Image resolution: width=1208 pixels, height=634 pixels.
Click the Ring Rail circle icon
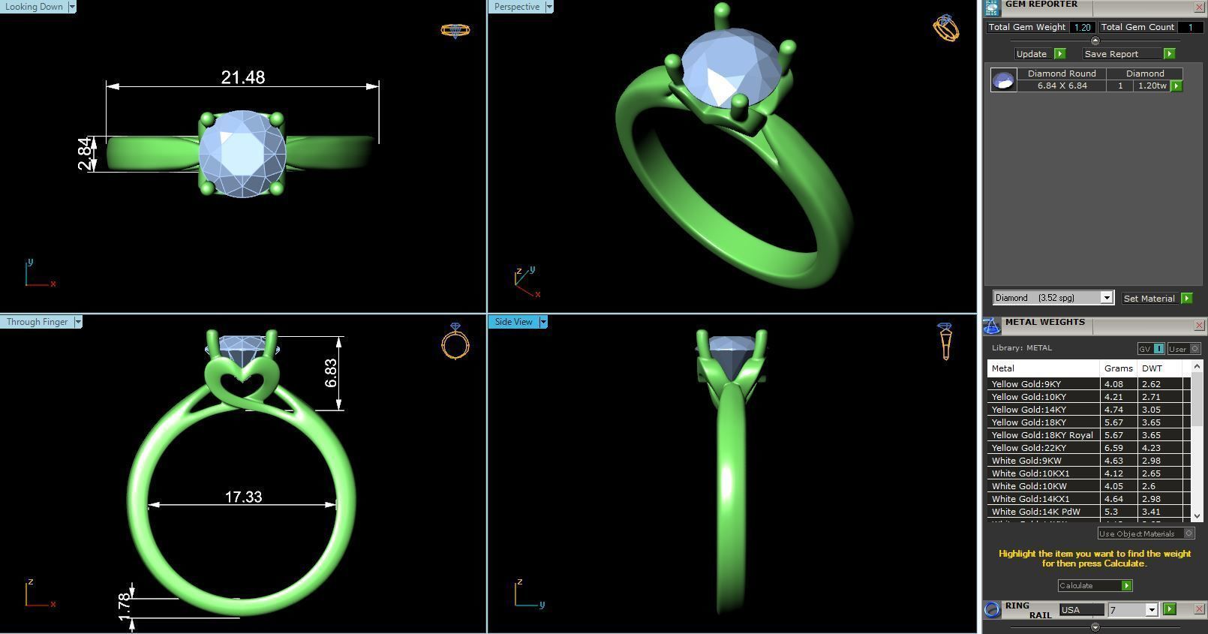click(x=992, y=609)
